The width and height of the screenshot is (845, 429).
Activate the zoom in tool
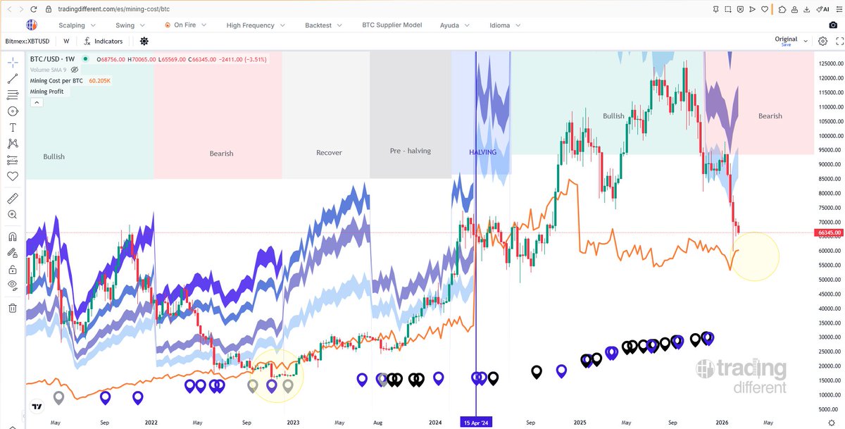[x=13, y=214]
